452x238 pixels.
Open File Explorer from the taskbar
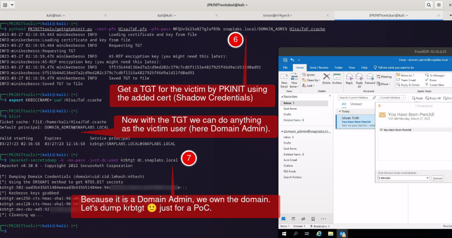330,234
